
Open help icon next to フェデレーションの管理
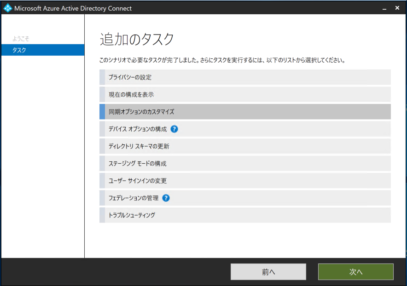[x=166, y=198]
